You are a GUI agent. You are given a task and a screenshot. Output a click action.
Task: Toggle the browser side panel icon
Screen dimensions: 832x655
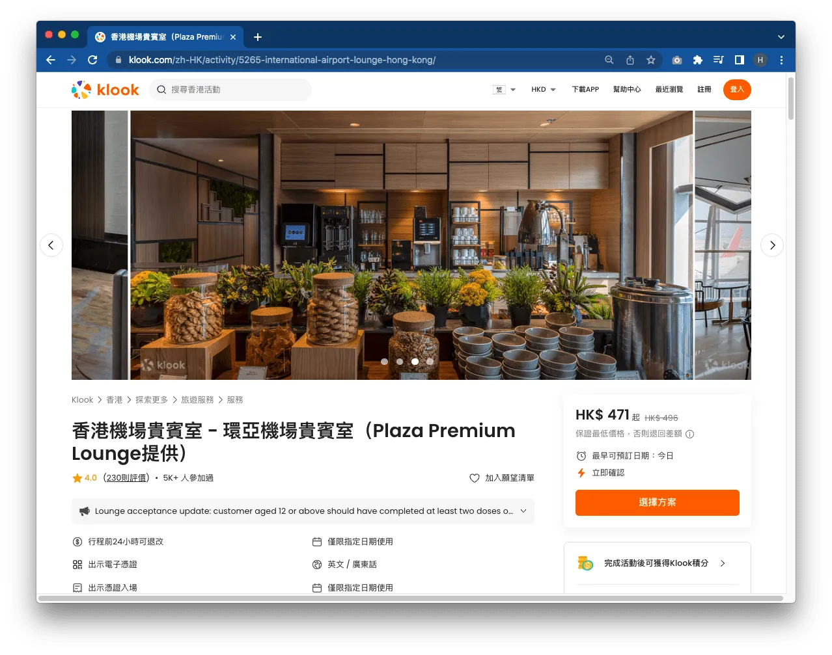(x=740, y=60)
